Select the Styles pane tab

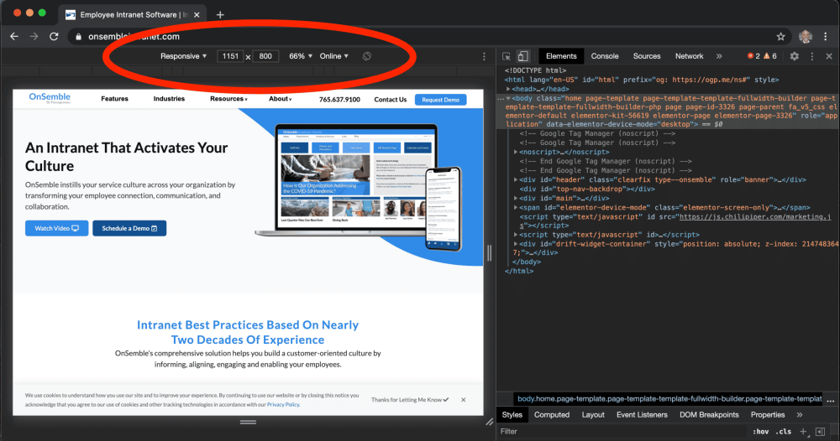click(512, 415)
